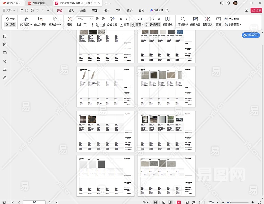Expand the split and merge dropdown
Viewport: 264px width, 204px height.
pyautogui.click(x=55, y=25)
